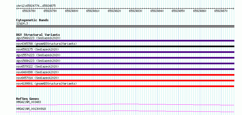Click ruler tick label 65924810
The height and width of the screenshot is (115, 242).
(93, 11)
